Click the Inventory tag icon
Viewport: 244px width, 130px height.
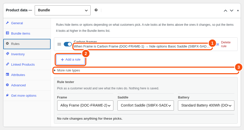point(7,54)
